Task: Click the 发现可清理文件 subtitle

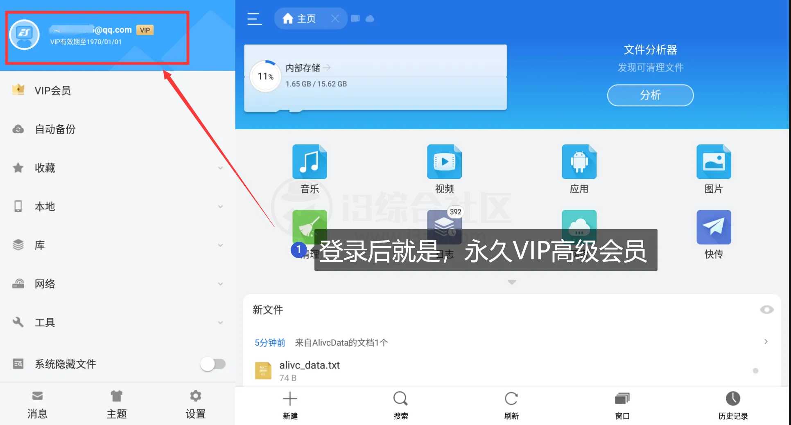Action: pos(650,67)
